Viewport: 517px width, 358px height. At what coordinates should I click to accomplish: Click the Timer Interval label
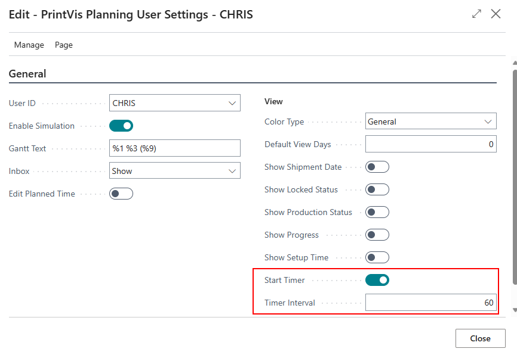[290, 303]
